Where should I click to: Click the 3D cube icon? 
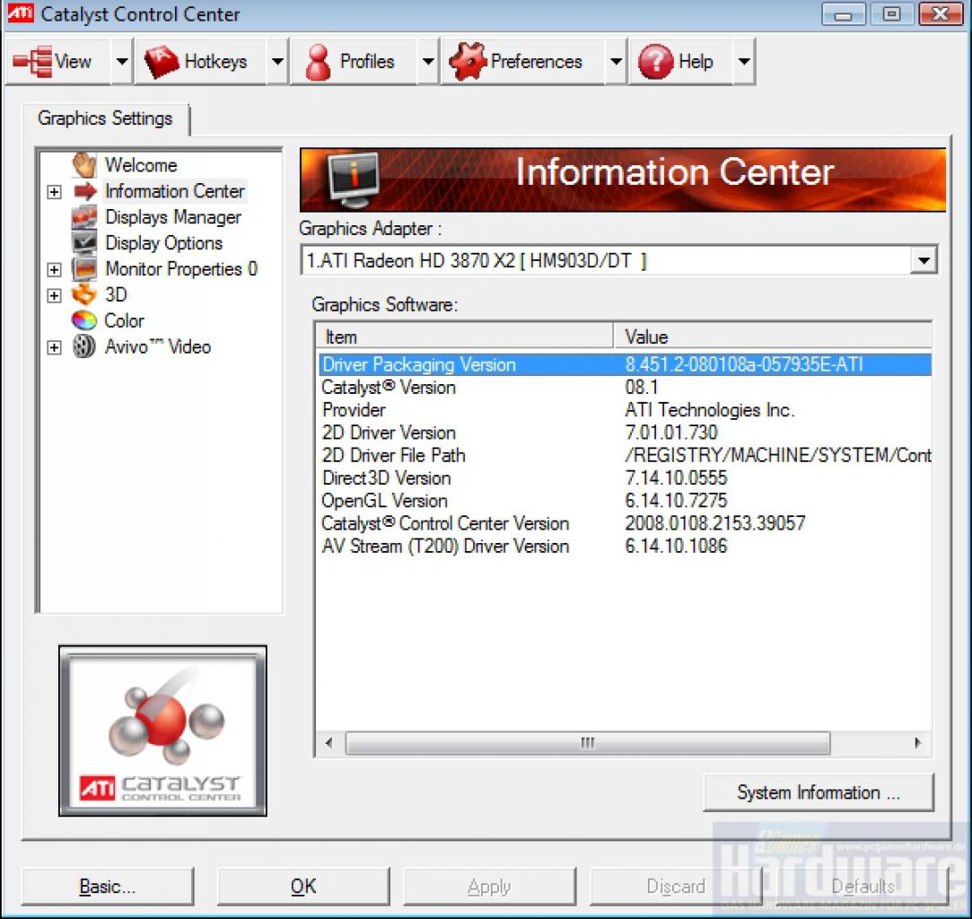84,294
